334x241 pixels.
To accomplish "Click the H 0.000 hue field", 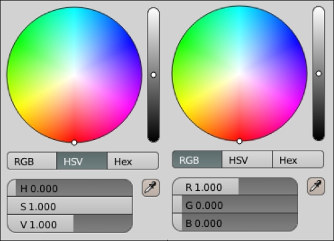I will click(x=70, y=188).
